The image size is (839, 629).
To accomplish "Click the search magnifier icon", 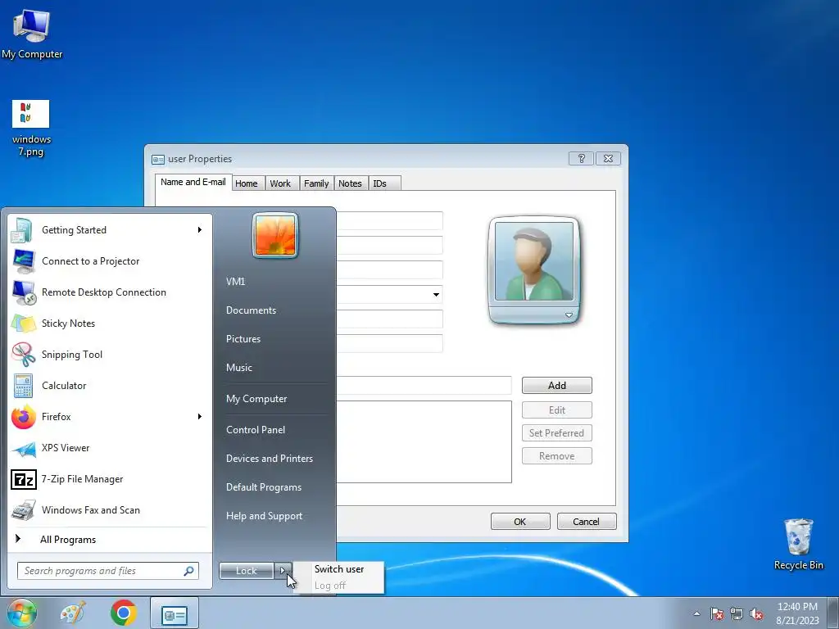I will coord(188,571).
